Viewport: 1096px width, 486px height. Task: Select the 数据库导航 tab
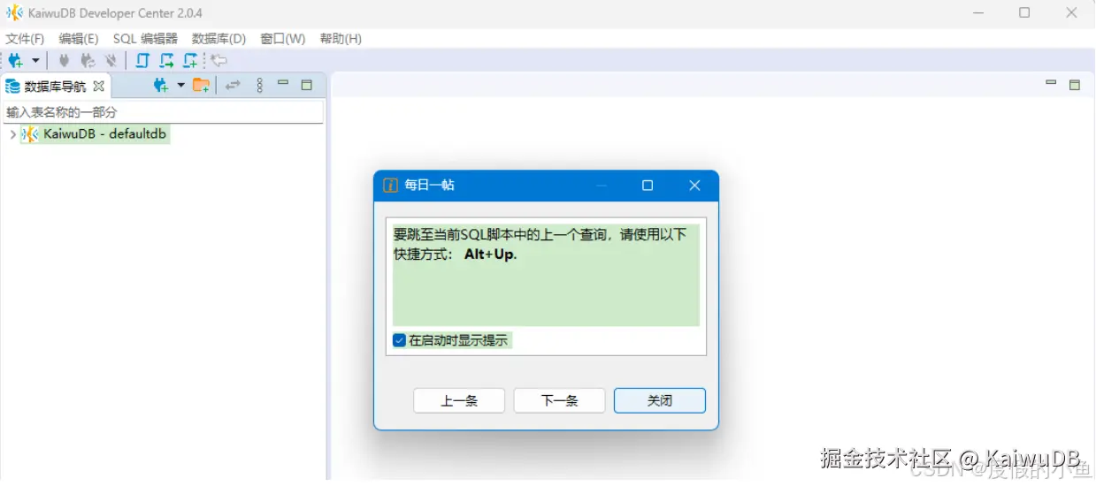[55, 86]
